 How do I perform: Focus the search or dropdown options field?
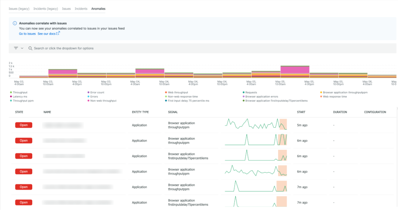(133, 48)
